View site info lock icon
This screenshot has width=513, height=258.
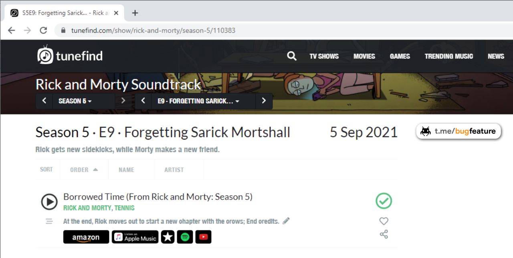point(63,30)
